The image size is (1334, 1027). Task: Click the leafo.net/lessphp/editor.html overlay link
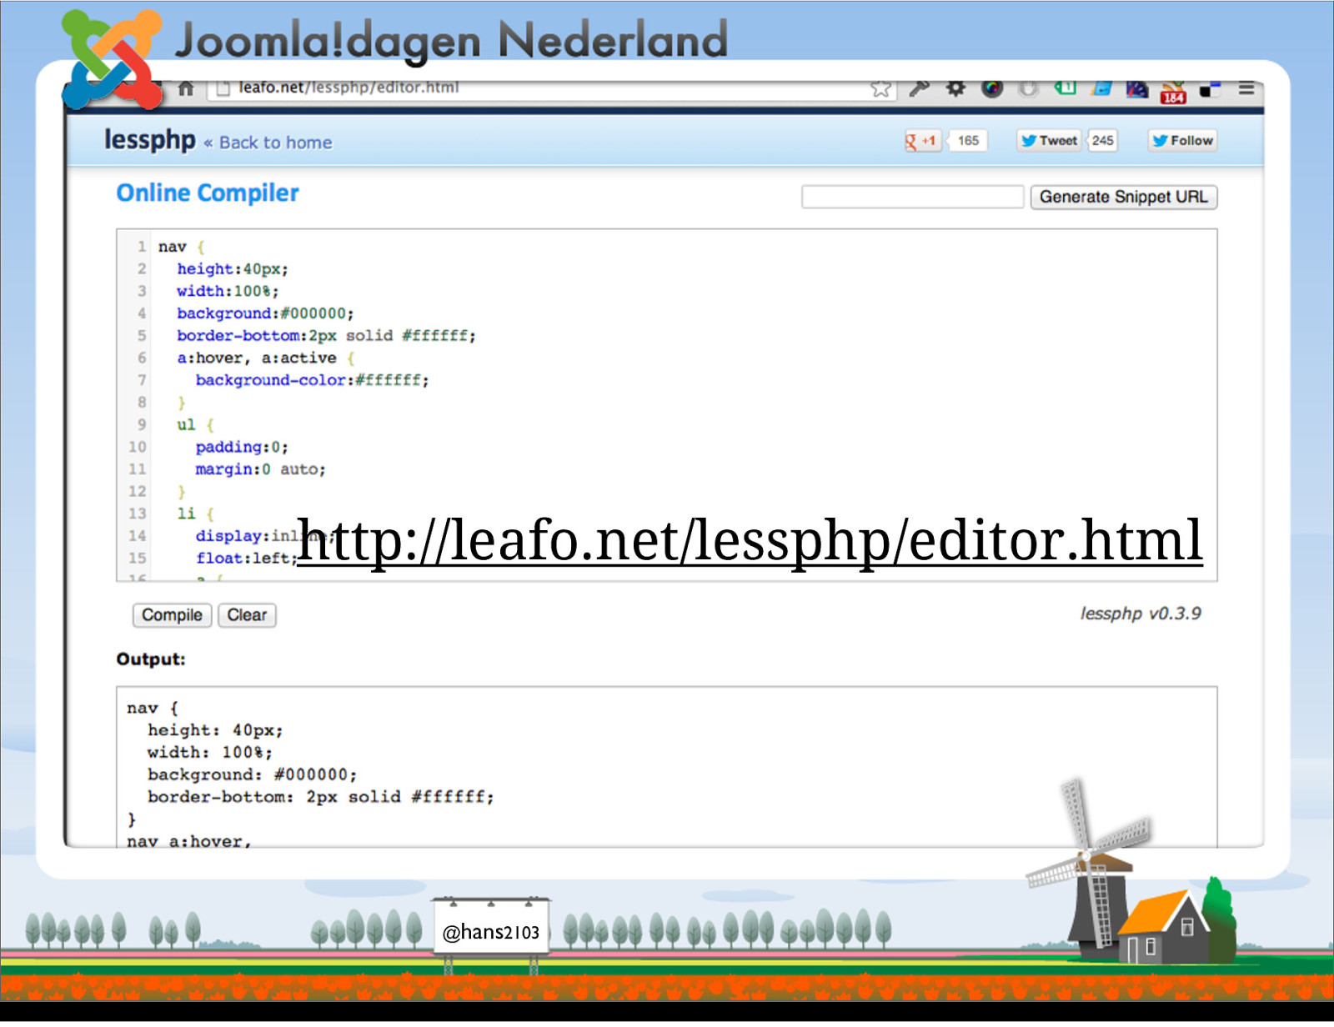(750, 540)
